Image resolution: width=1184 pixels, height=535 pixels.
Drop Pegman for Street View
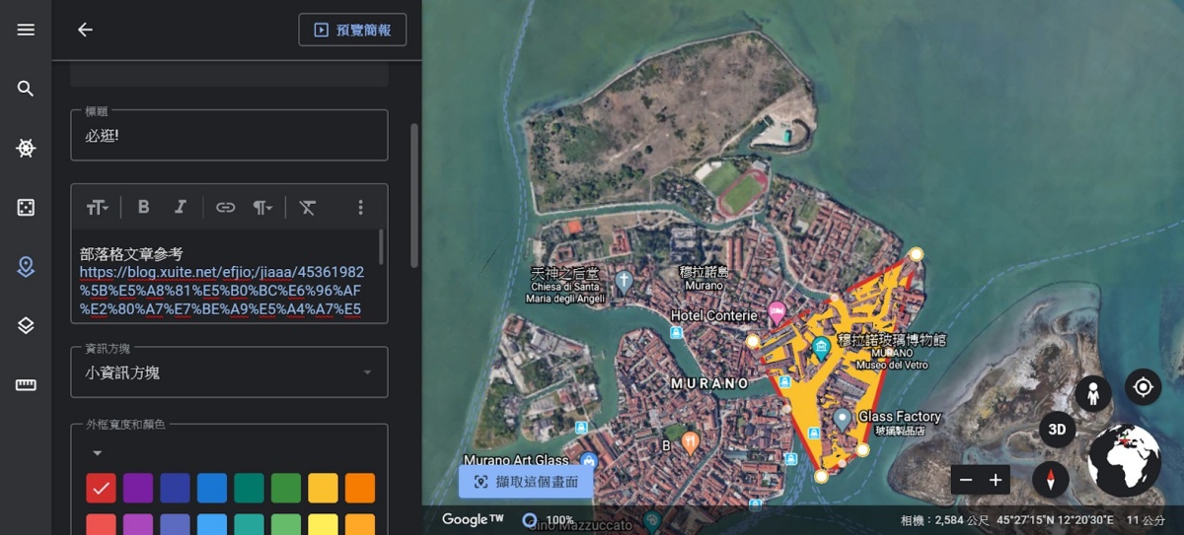(x=1093, y=394)
